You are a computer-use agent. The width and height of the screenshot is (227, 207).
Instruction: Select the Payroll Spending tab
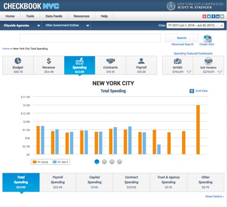[x=58, y=182]
